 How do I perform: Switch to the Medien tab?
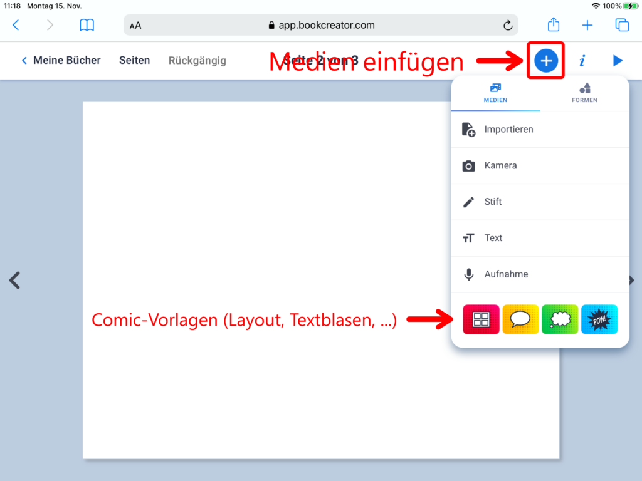(x=495, y=93)
